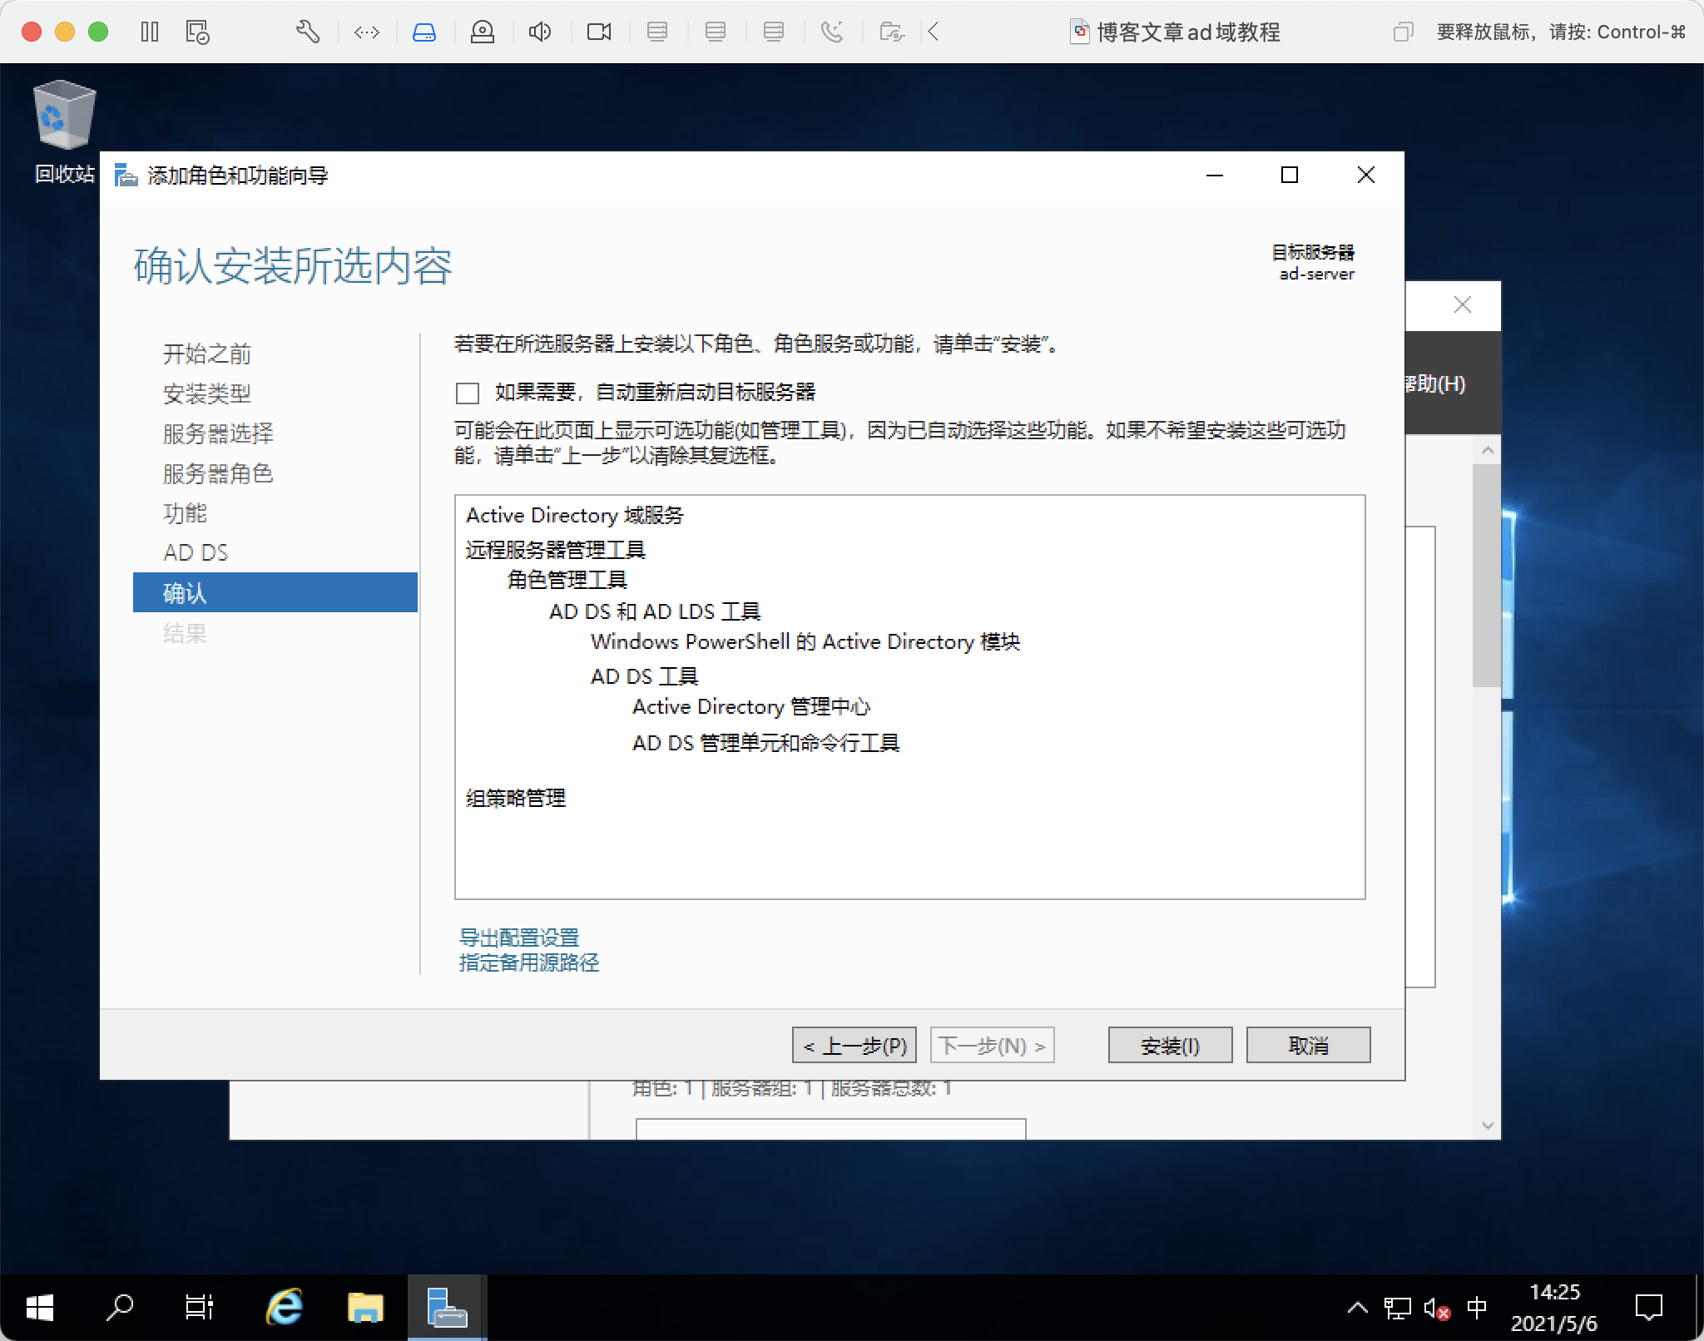Go to 服务器角色 wizard step

tap(218, 473)
